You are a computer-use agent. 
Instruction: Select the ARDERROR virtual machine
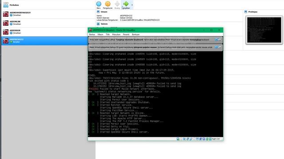48,32
